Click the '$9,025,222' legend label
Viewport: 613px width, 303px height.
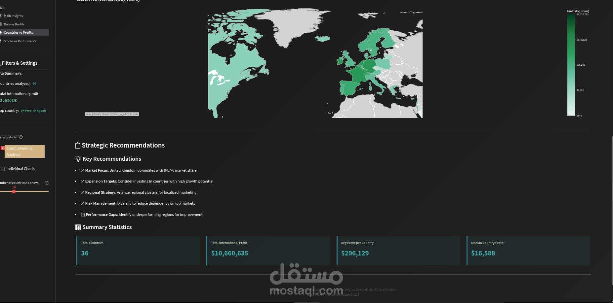pyautogui.click(x=582, y=15)
